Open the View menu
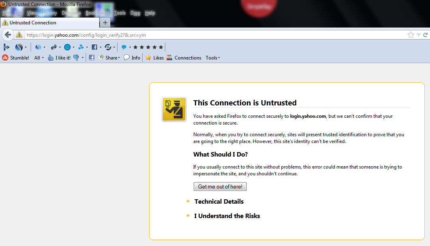Screen dimensions: 430x246 32,13
